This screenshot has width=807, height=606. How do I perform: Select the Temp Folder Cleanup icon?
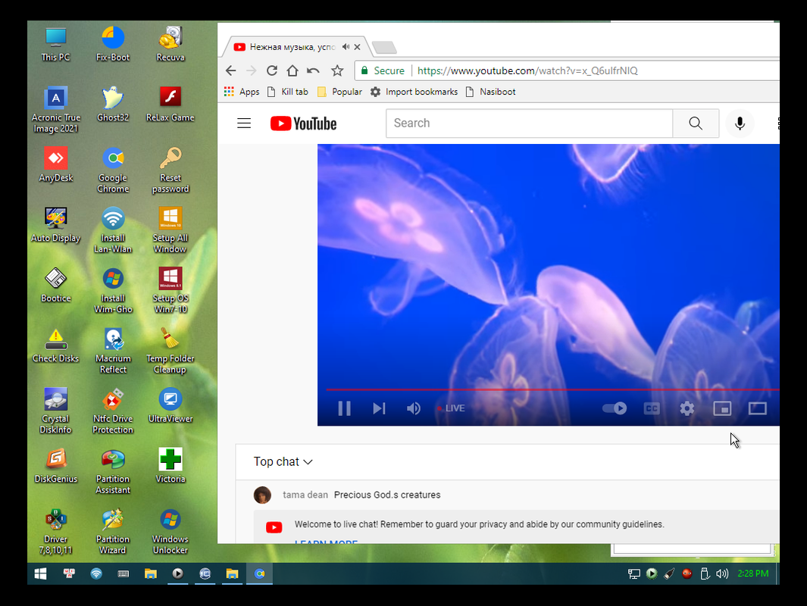170,351
